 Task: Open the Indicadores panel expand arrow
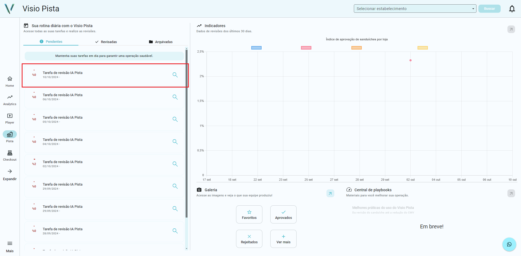511,29
